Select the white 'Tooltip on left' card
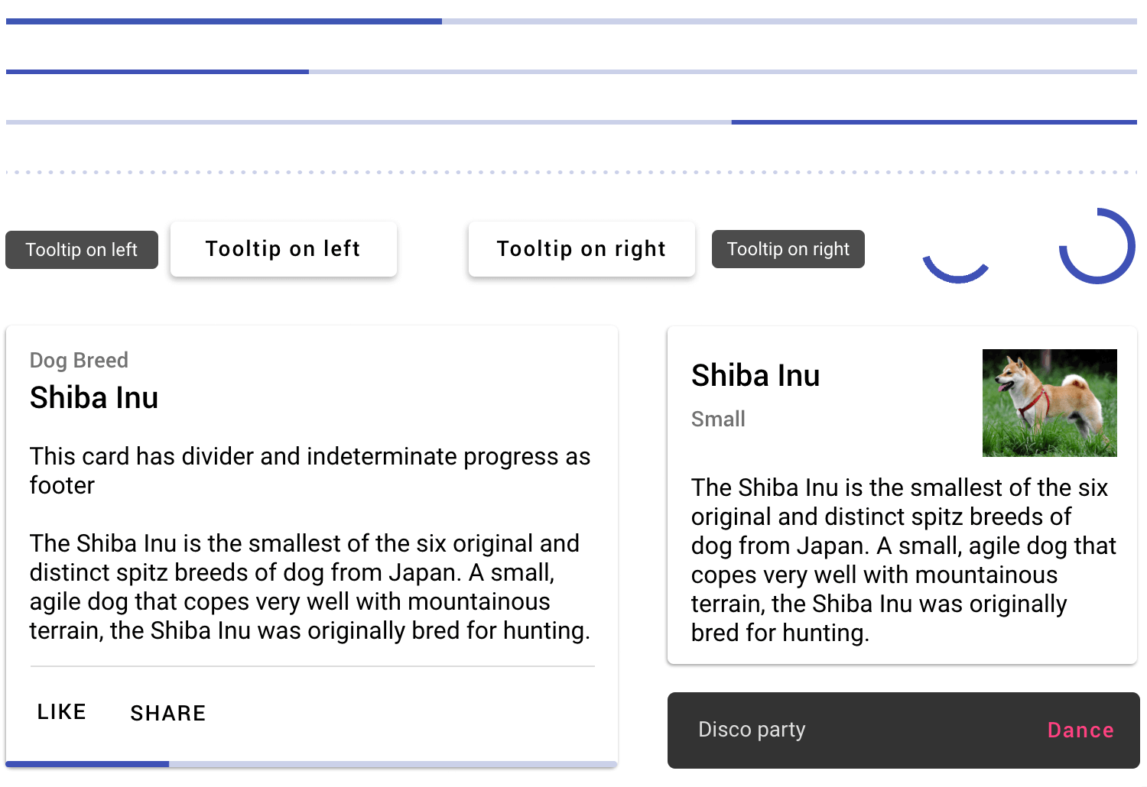 coord(283,248)
